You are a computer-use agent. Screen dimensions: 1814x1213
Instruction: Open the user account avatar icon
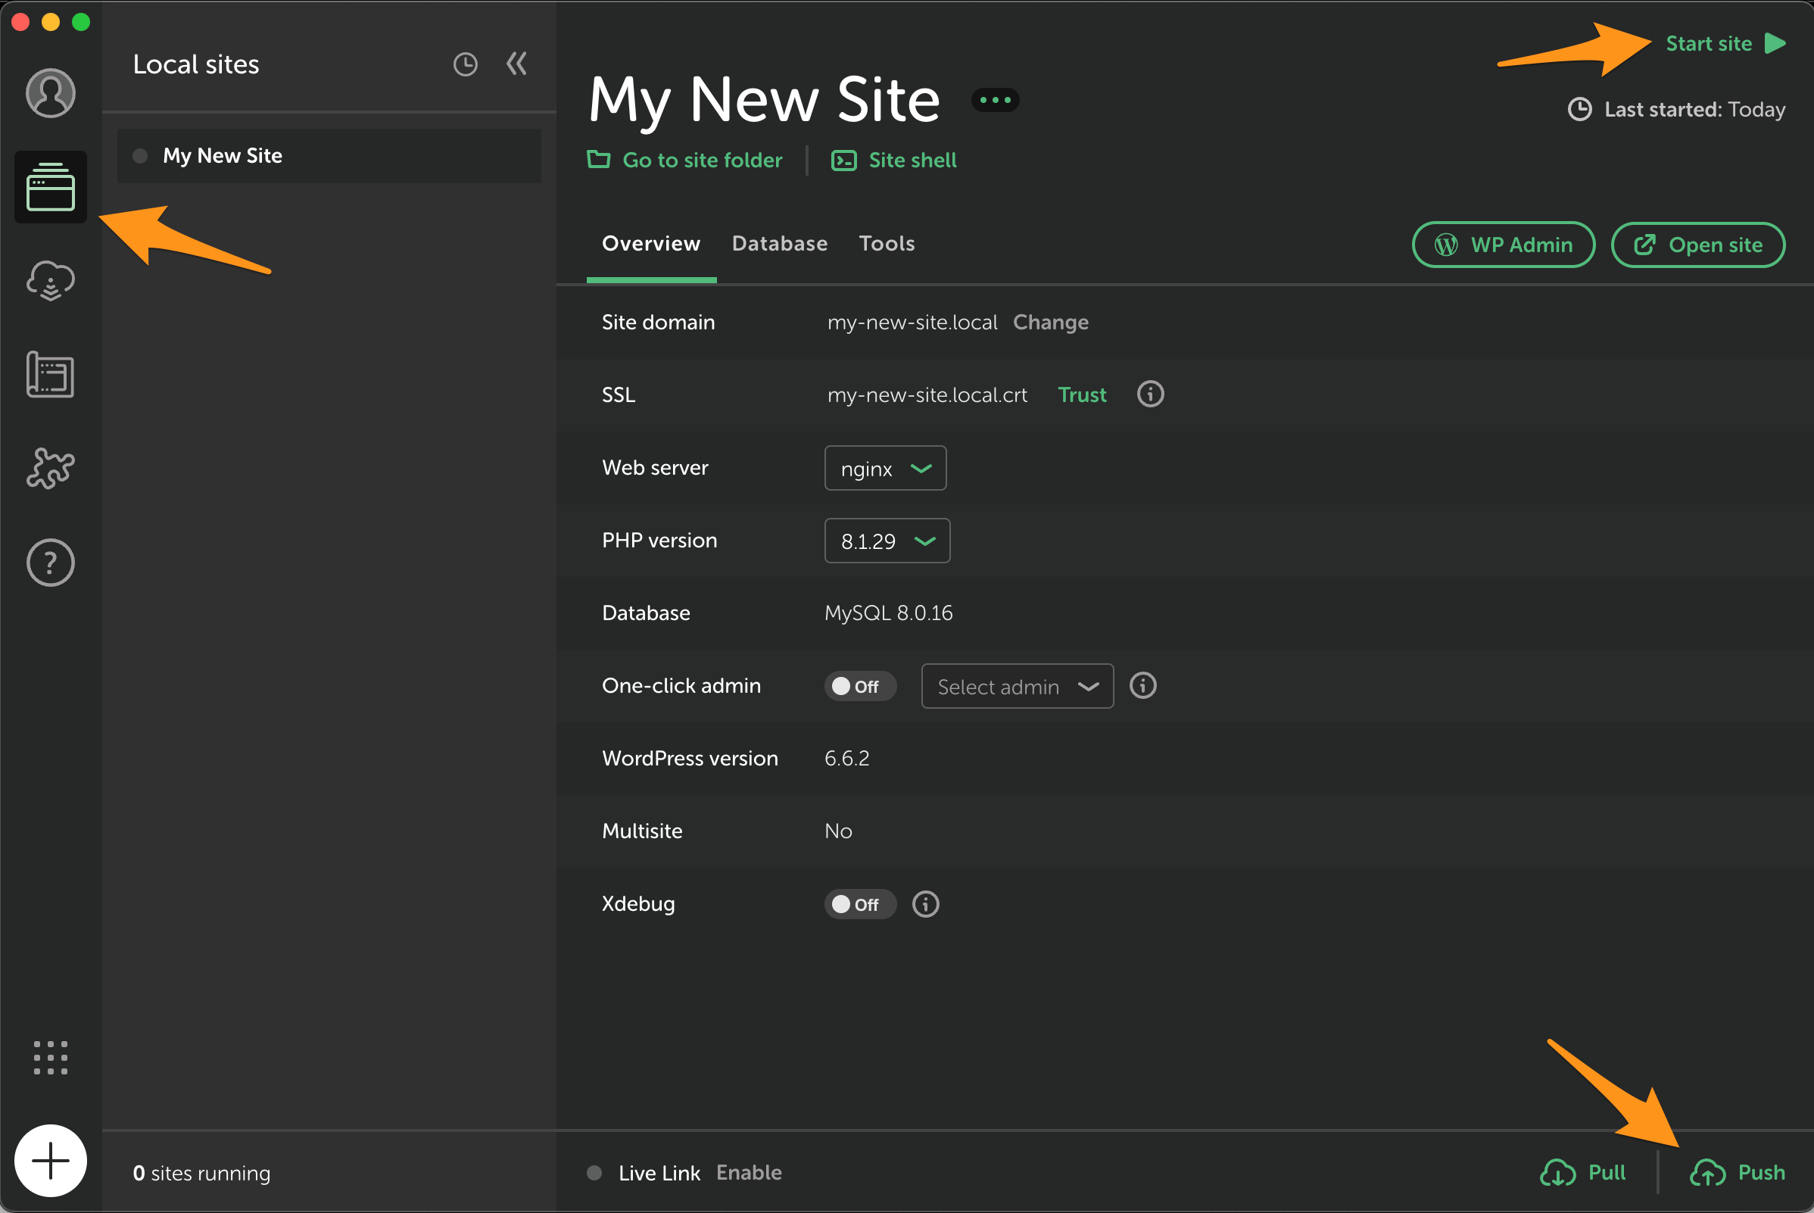(50, 93)
